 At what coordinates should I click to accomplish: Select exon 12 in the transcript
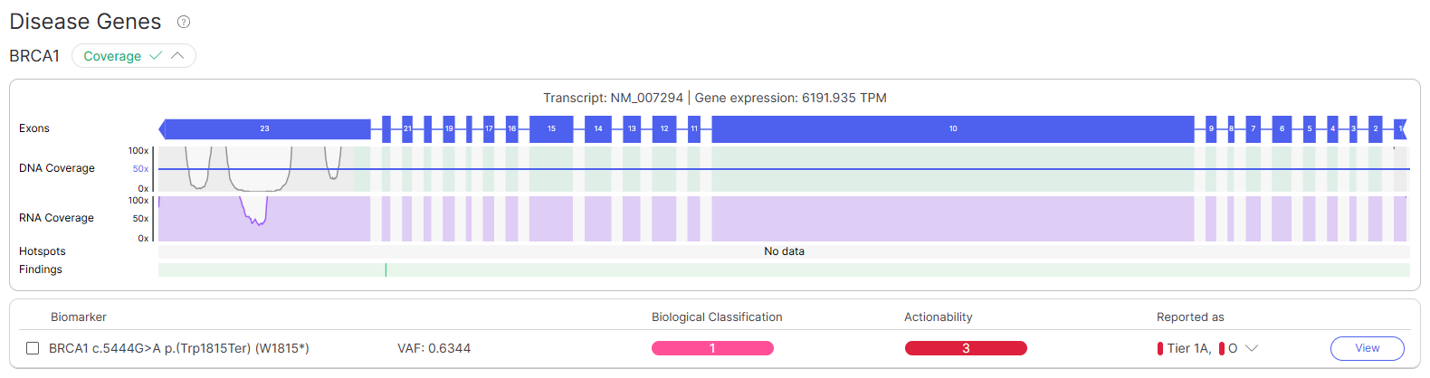click(664, 129)
